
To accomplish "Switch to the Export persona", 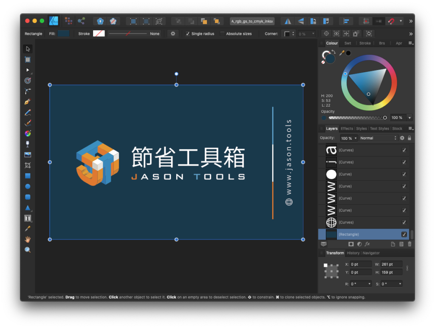I will pos(81,21).
